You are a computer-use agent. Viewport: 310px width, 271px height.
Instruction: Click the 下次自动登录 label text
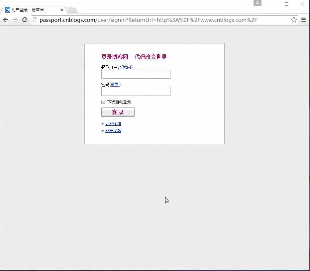pyautogui.click(x=119, y=102)
